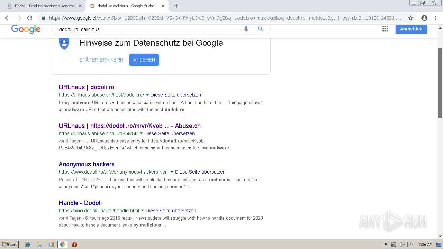The width and height of the screenshot is (443, 249).
Task: Translate the url/185614 result page
Action: pos(170,133)
